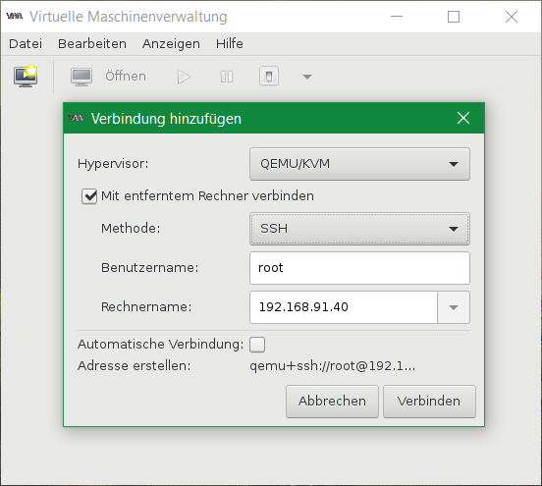Viewport: 542px width, 486px height.
Task: Click the shutdown power icon
Action: [269, 76]
